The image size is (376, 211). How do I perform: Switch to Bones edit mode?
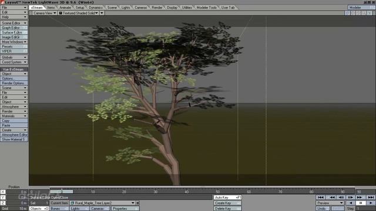point(59,209)
